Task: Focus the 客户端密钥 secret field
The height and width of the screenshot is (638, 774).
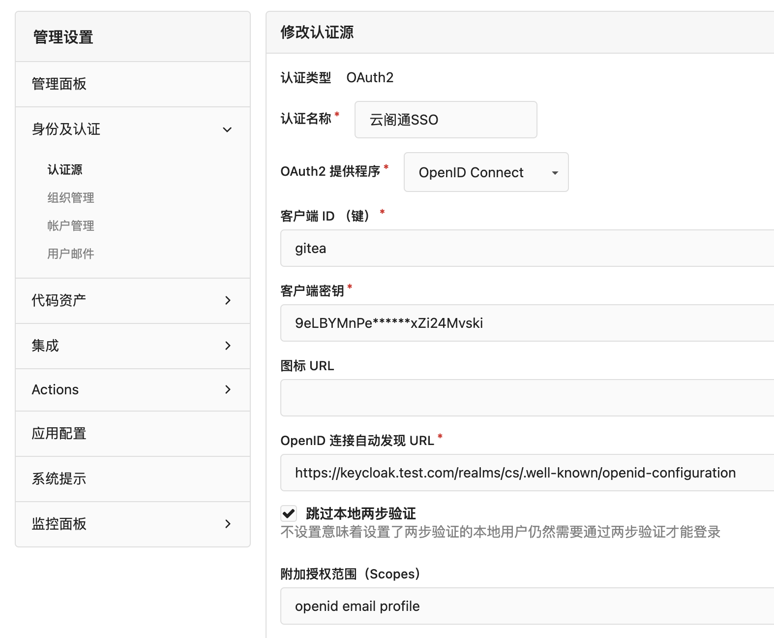Action: click(x=526, y=323)
